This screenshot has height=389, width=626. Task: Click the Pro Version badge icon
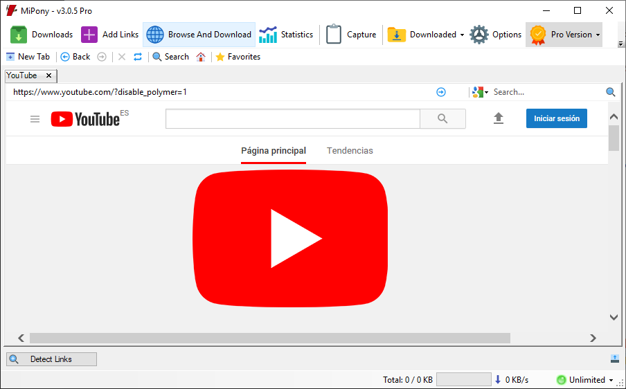coord(538,35)
